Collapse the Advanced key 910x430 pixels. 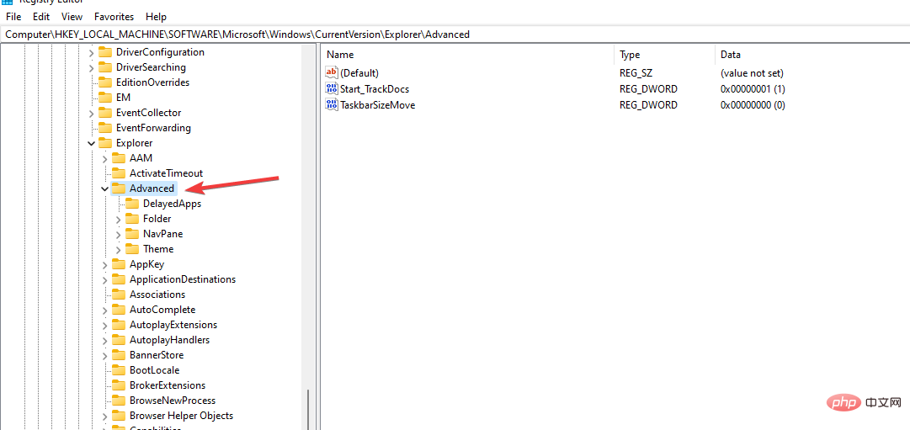[x=104, y=188]
